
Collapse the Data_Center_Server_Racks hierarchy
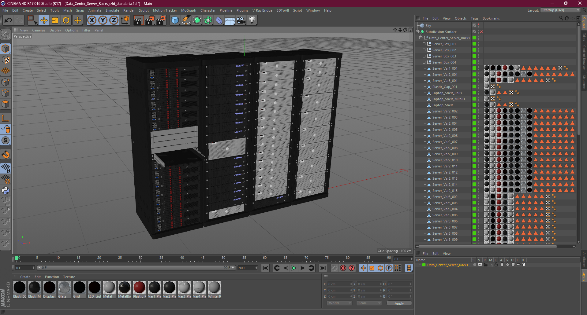421,38
